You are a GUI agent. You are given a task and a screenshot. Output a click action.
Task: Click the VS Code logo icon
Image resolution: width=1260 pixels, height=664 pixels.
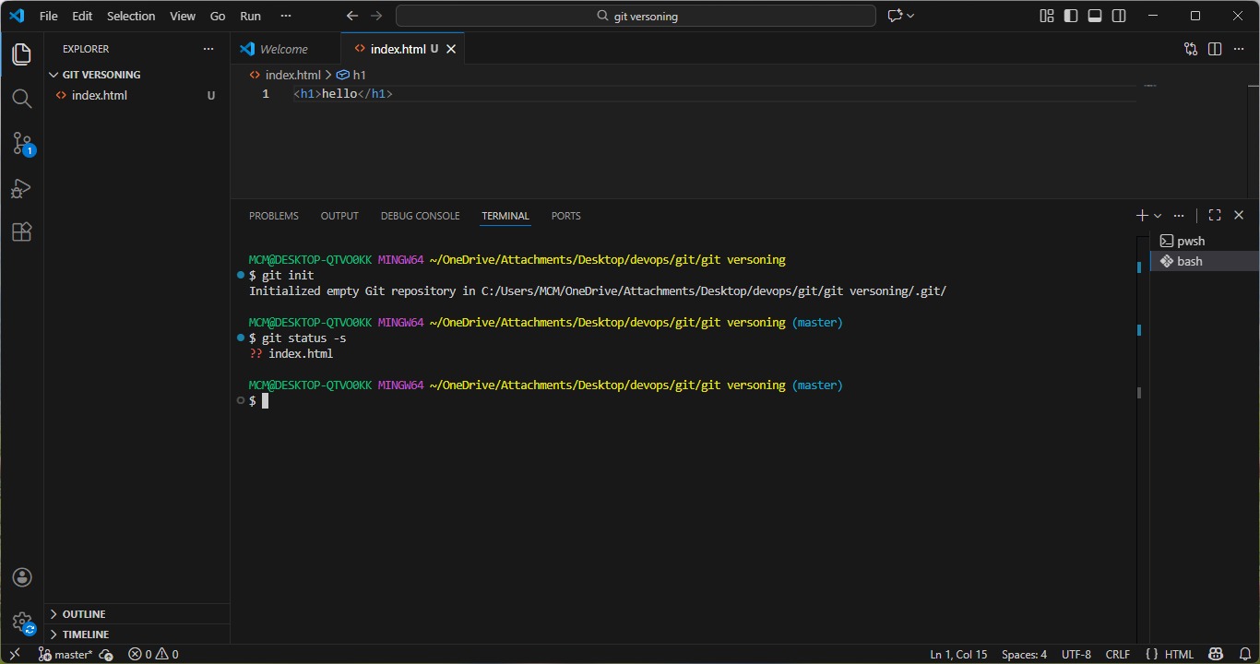[x=17, y=16]
